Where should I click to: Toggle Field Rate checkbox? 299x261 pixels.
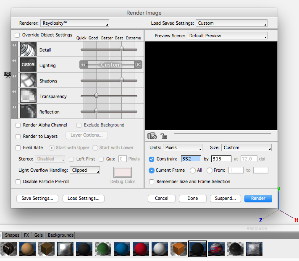(x=18, y=148)
